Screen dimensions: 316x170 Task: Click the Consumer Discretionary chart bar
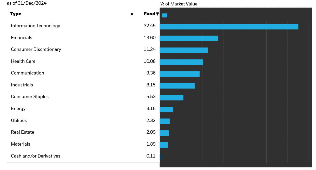tap(183, 50)
